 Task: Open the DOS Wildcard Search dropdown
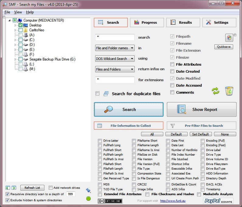pyautogui.click(x=115, y=59)
